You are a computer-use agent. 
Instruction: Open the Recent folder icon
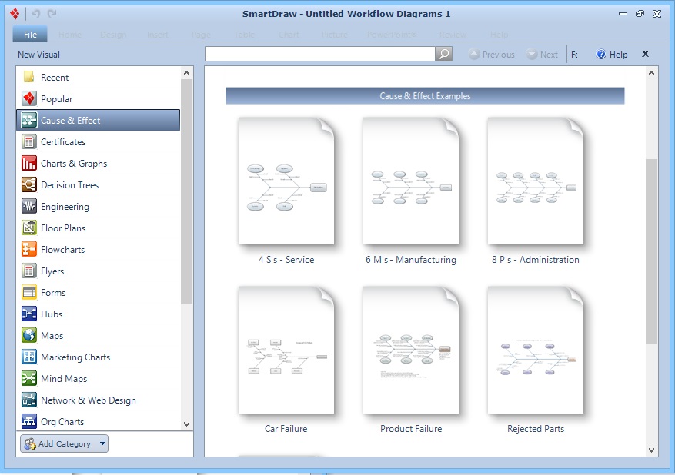tap(28, 77)
